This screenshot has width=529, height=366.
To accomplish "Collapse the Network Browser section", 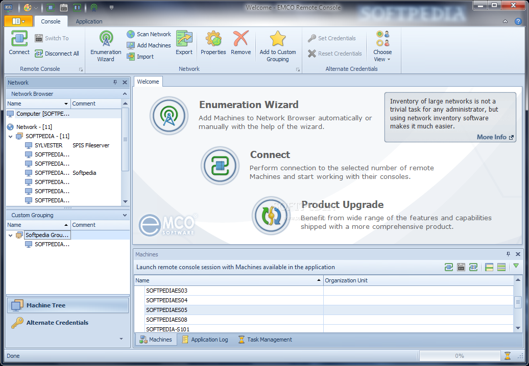I will [x=125, y=94].
